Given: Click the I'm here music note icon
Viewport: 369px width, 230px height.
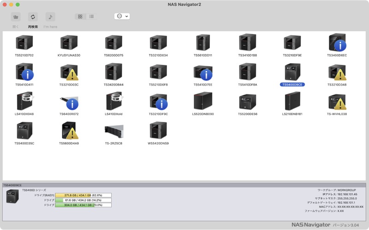Looking at the screenshot, I should point(50,17).
